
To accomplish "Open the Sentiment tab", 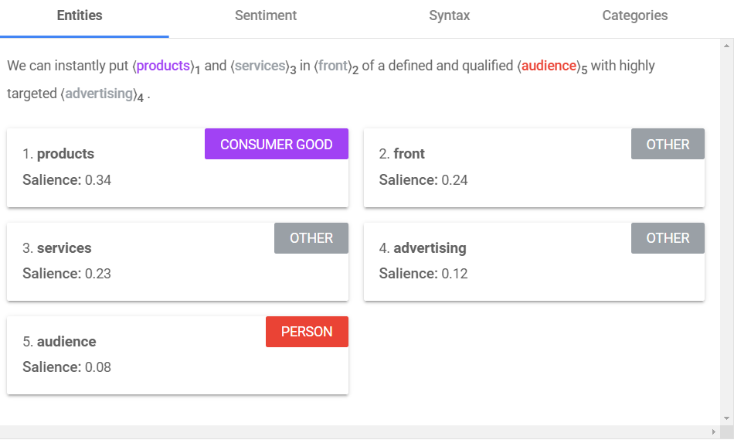I will coord(266,16).
